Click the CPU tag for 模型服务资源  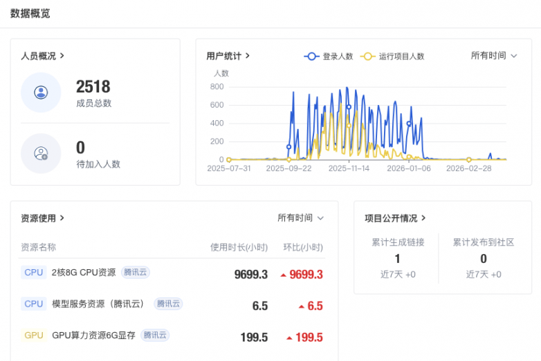click(34, 304)
